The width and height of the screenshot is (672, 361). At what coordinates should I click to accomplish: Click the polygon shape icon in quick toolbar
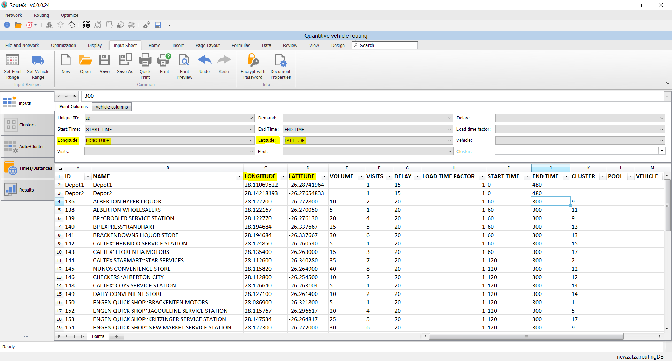(x=72, y=25)
